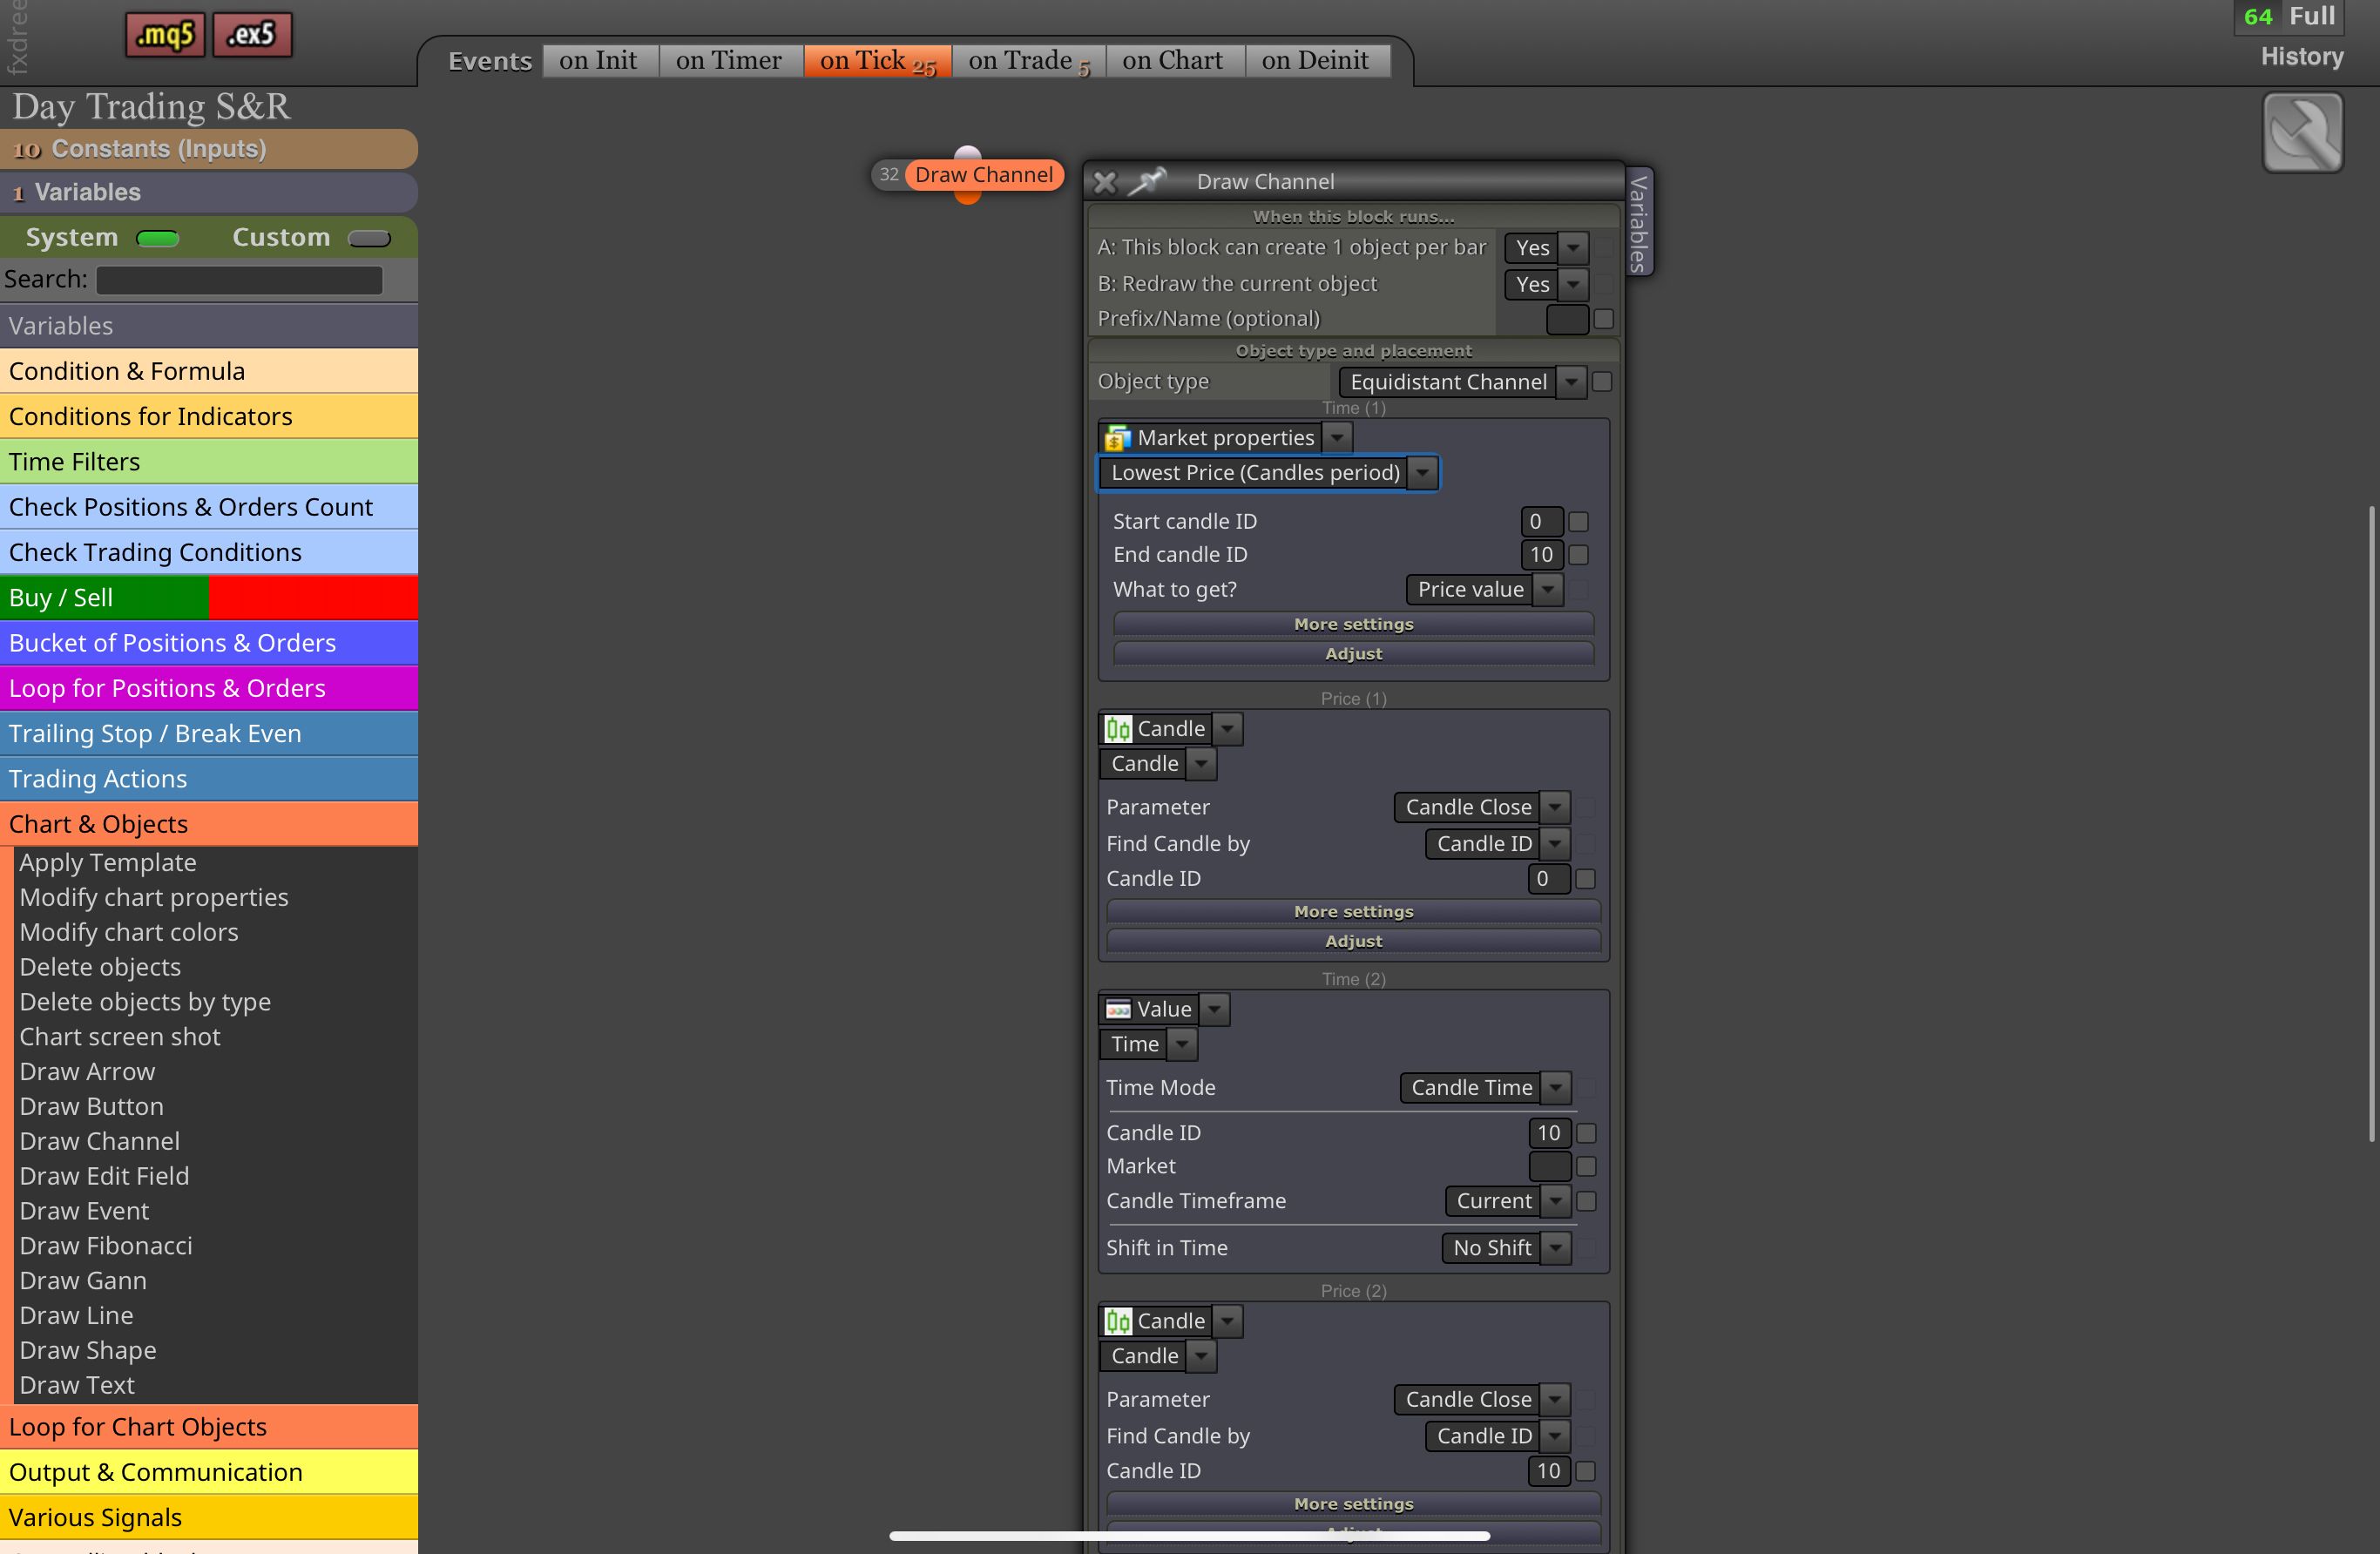Open the Price (1) Parameter Candle Close dropdown
This screenshot has height=1554, width=2380.
point(1482,807)
